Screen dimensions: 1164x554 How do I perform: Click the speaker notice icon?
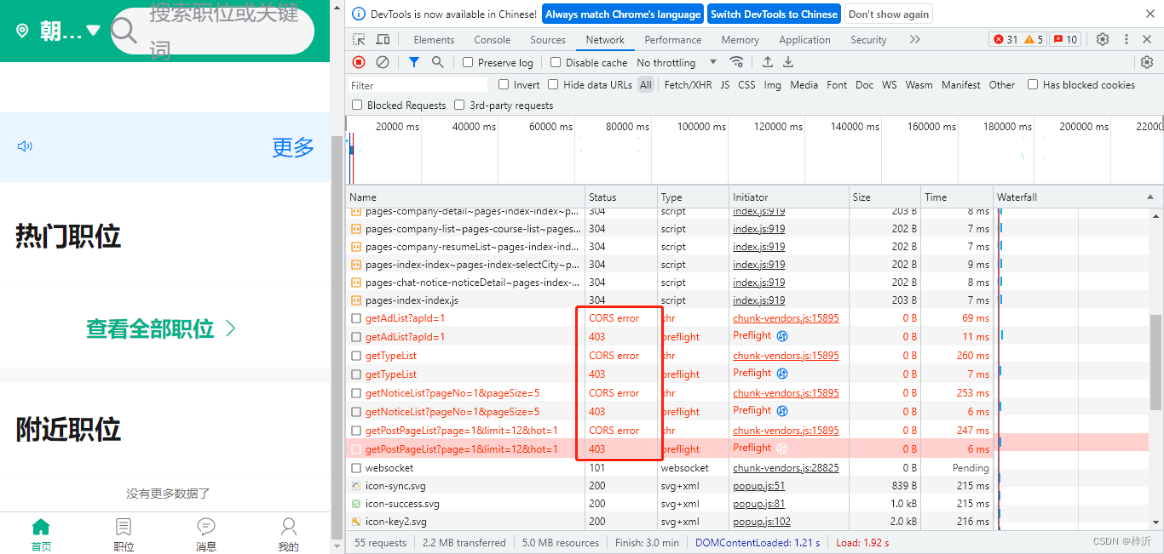coord(25,146)
